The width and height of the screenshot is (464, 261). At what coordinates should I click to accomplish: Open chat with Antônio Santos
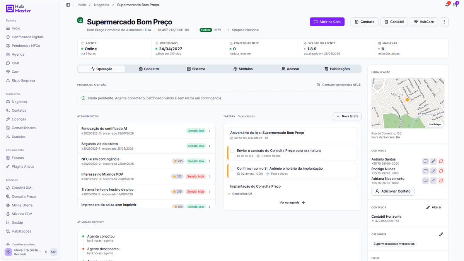(x=425, y=161)
